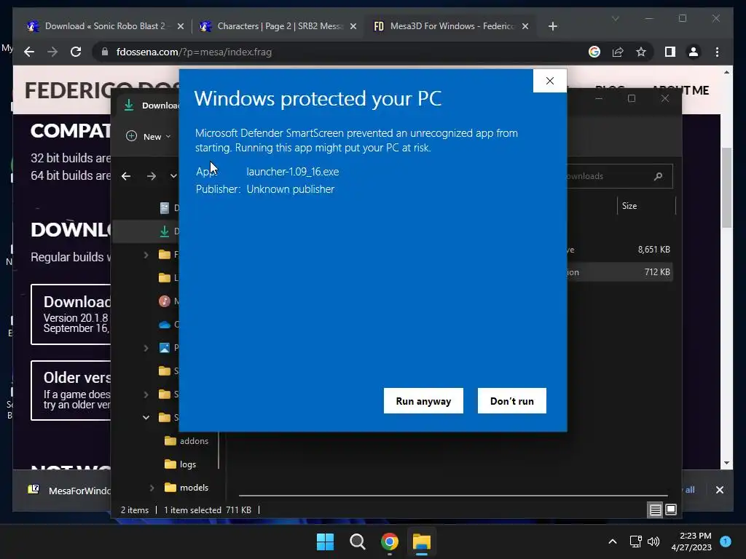Switch to Download Sonic Robo Blast 2 tab
Screen dimensions: 746x559
105,26
